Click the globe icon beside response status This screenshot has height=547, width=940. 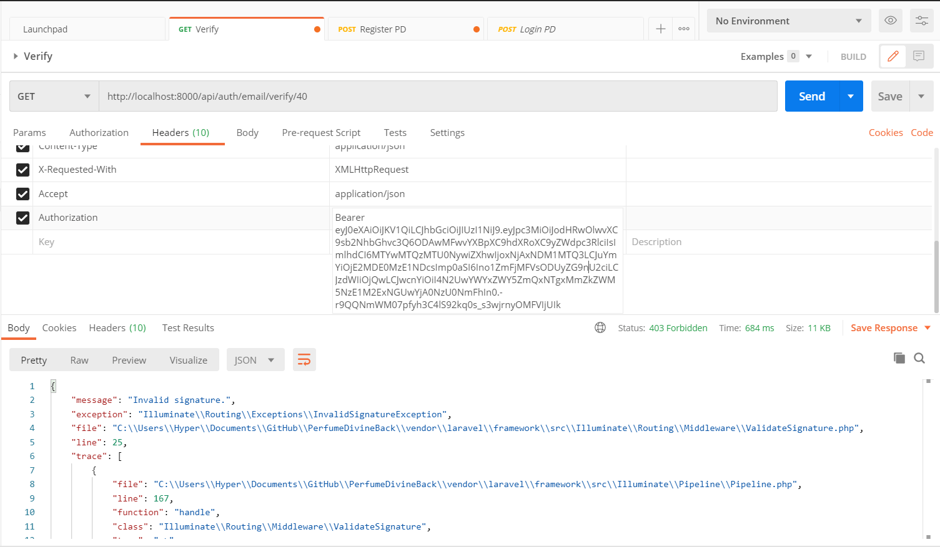point(600,327)
